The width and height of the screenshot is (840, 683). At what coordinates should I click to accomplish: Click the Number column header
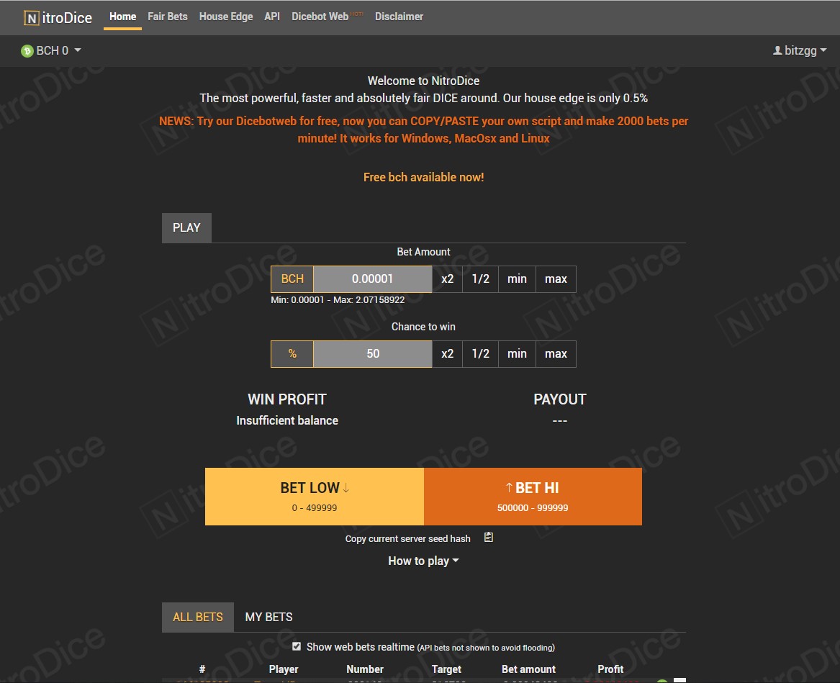365,669
